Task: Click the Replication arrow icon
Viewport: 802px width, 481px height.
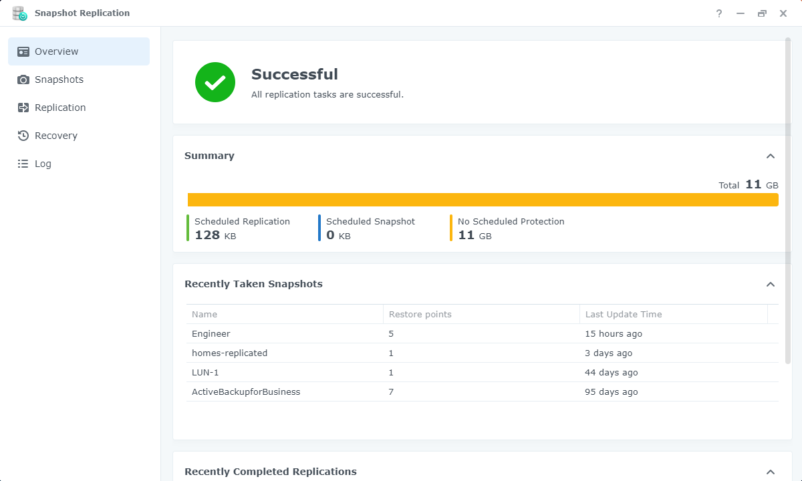Action: tap(23, 108)
